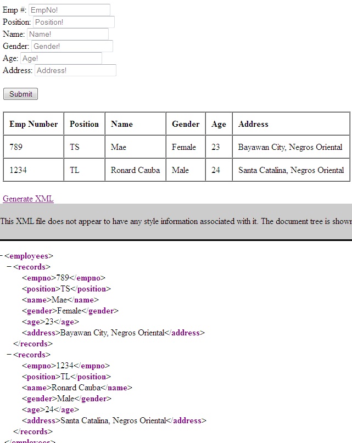The height and width of the screenshot is (443, 352).
Task: Click the XML address line Santa Catalina
Action: click(x=114, y=420)
